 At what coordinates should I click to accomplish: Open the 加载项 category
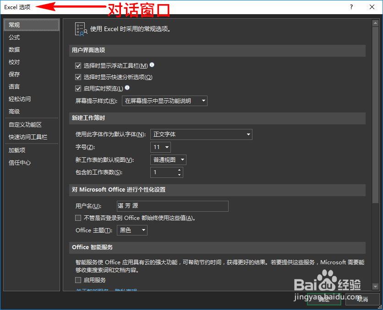(32, 150)
